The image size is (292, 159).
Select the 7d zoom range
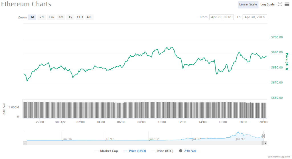tap(42, 17)
